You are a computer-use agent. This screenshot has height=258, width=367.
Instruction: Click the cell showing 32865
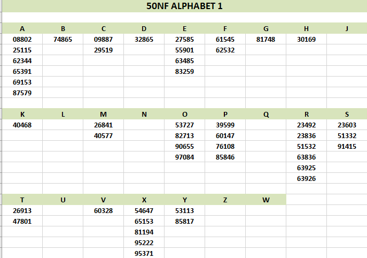(144, 39)
